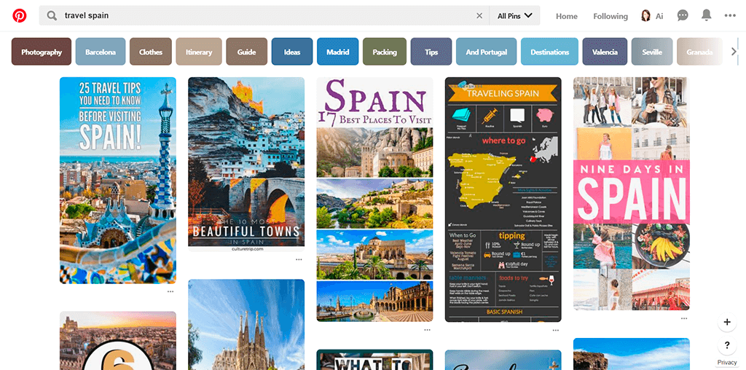The height and width of the screenshot is (370, 746).
Task: Open the messages speech bubble icon
Action: tap(683, 16)
